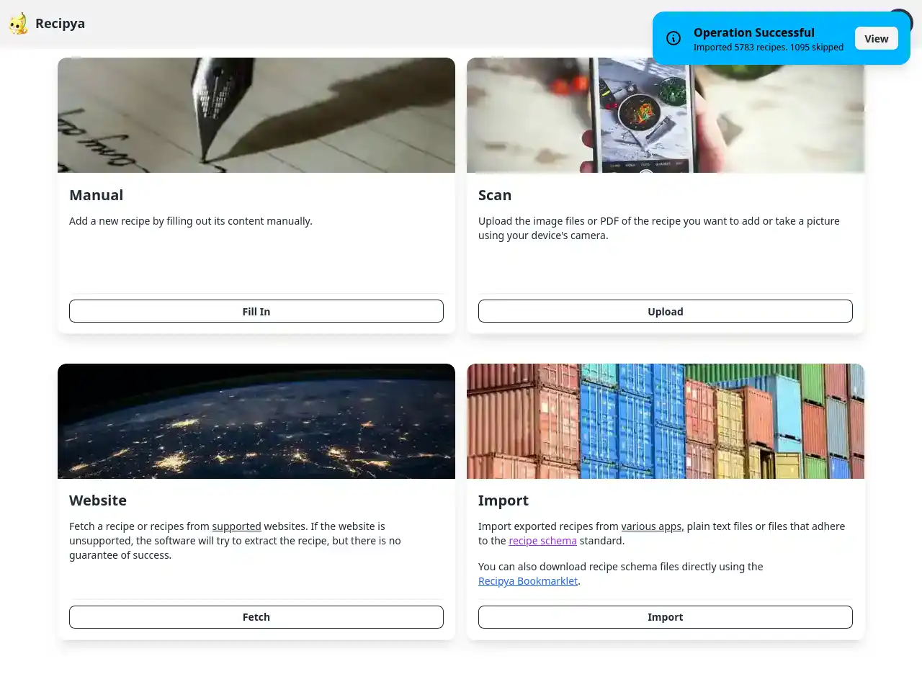Image resolution: width=922 pixels, height=674 pixels.
Task: Click the info icon in the notification
Action: coord(673,38)
